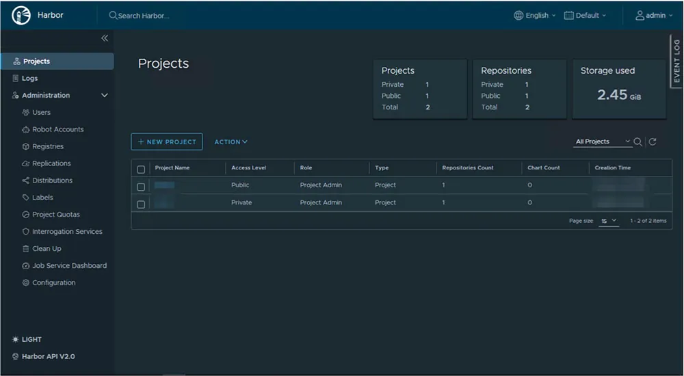Click the Users icon in sidebar
The width and height of the screenshot is (684, 376).
(26, 113)
